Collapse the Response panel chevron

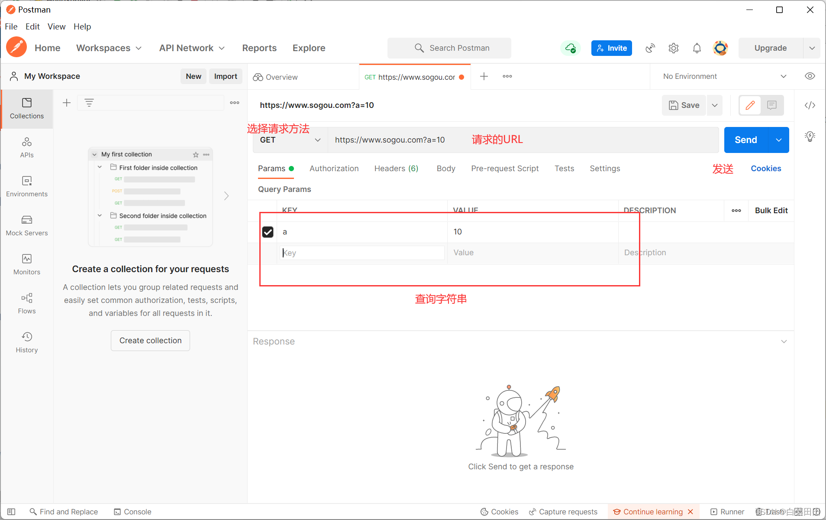coord(784,341)
